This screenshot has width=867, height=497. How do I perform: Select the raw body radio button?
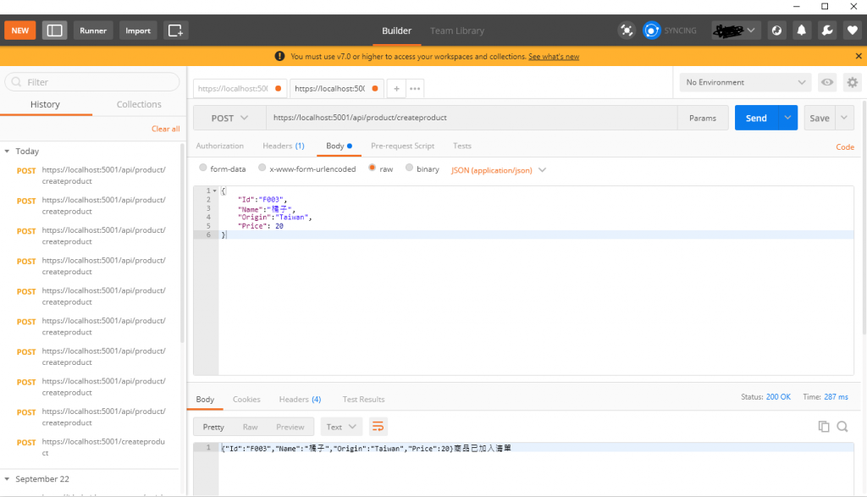point(373,168)
